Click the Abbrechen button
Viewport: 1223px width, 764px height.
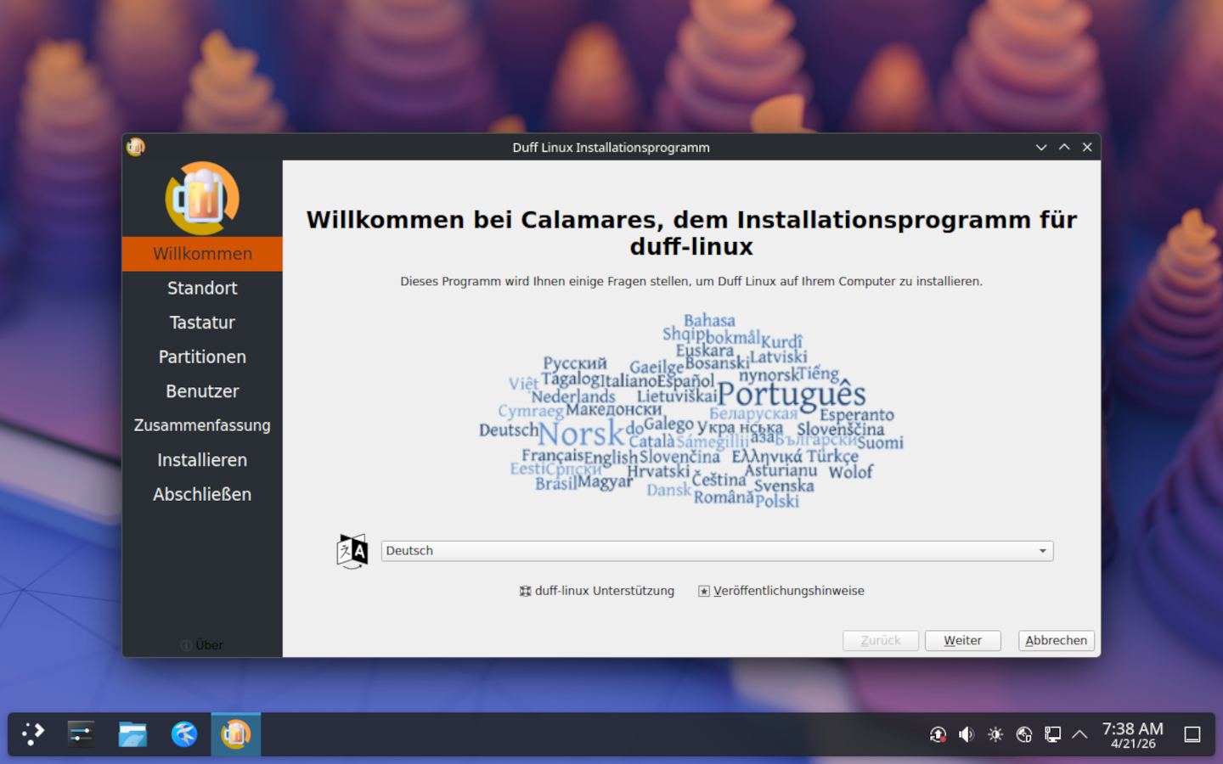click(1056, 641)
